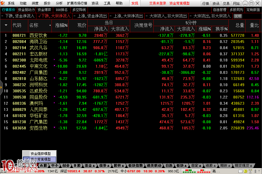
Task: Select stock row 西安饮食
Action: [x=131, y=35]
